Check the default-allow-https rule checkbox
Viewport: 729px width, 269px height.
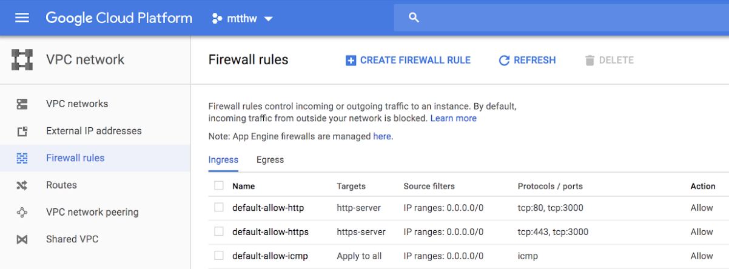coord(219,231)
